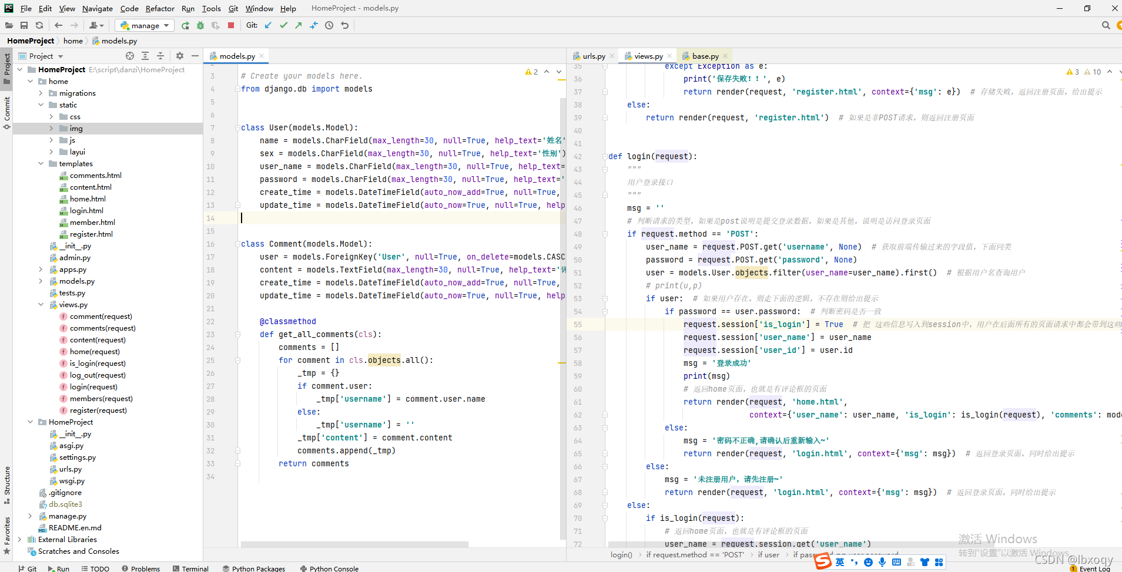Hide the Project panel with minus icon

coord(195,56)
